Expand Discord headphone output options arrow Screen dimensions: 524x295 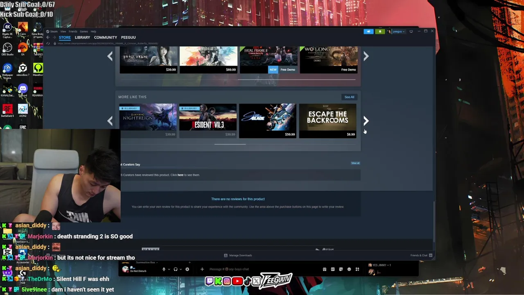(x=181, y=269)
